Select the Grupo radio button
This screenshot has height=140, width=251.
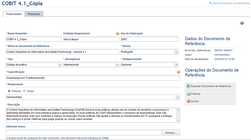[x=24, y=91]
